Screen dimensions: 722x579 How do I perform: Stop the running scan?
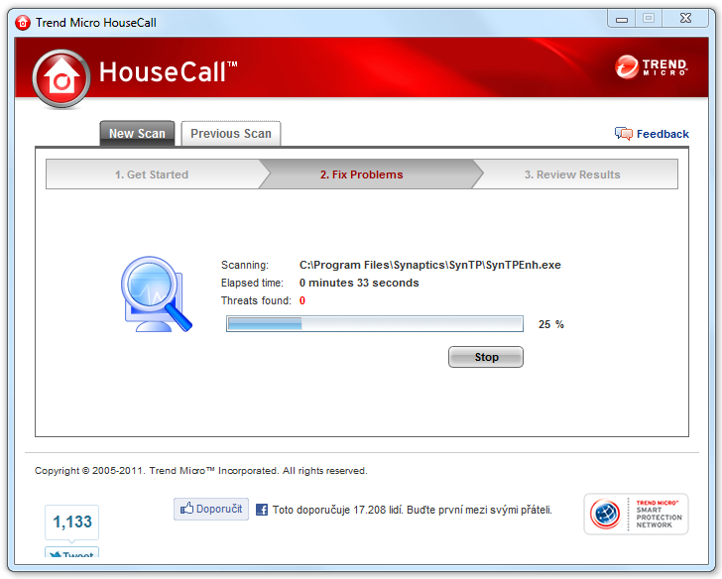point(486,357)
